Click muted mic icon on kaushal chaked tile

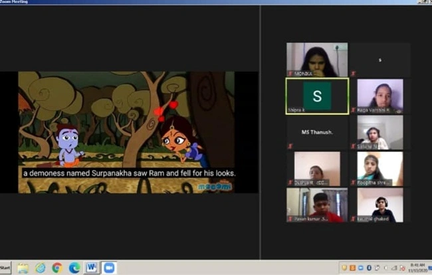pos(353,219)
